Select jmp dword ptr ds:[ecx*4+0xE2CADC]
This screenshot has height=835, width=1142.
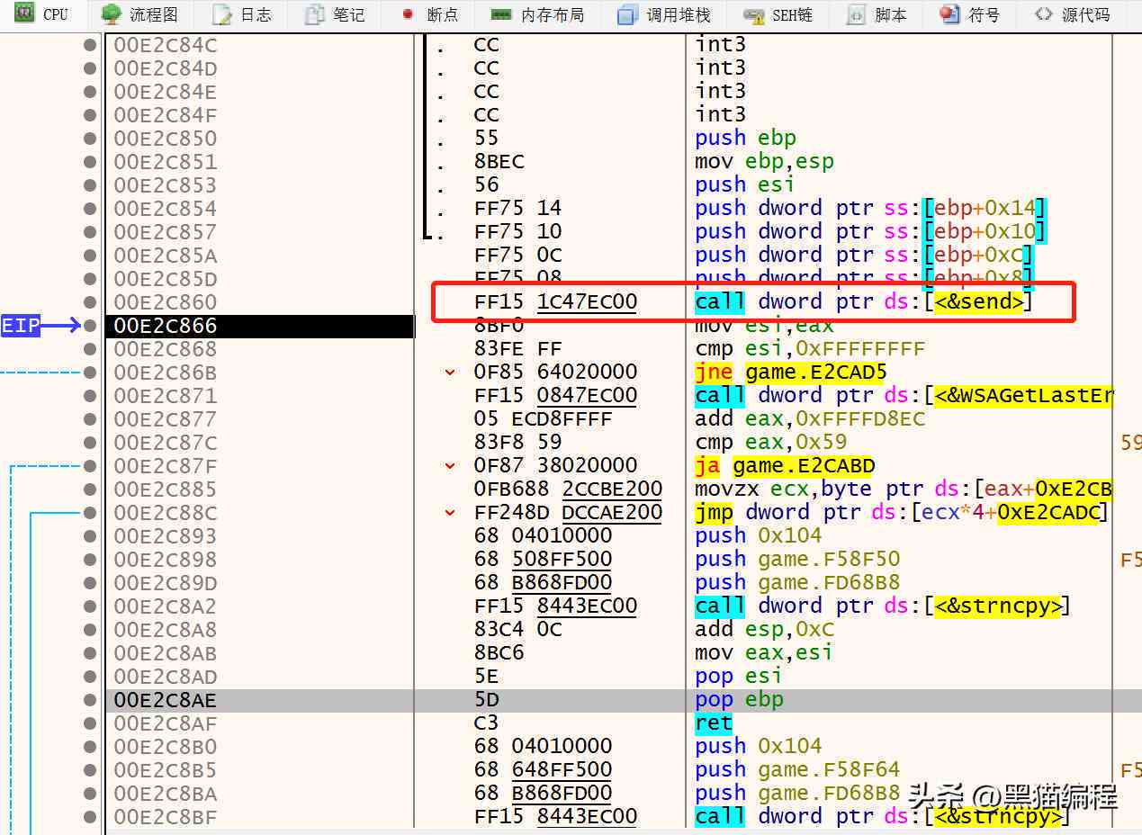(902, 513)
